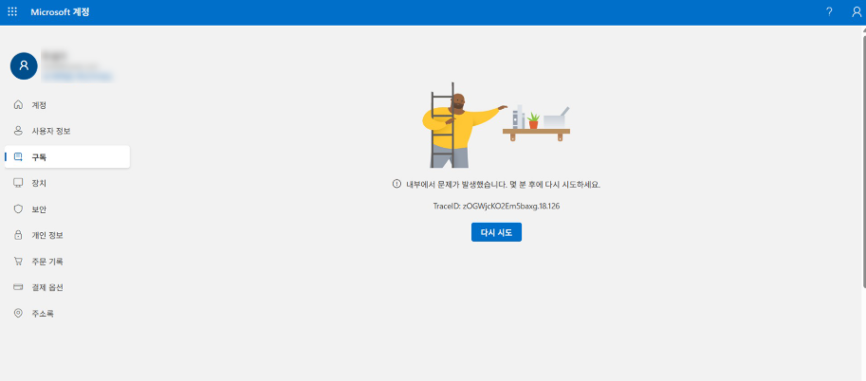Viewport: 866px width, 381px height.
Task: Open the account manager icon in header
Action: (857, 12)
